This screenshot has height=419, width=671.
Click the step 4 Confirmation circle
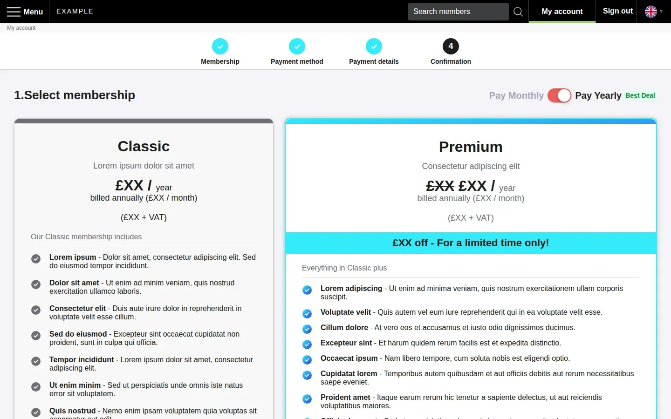(451, 46)
